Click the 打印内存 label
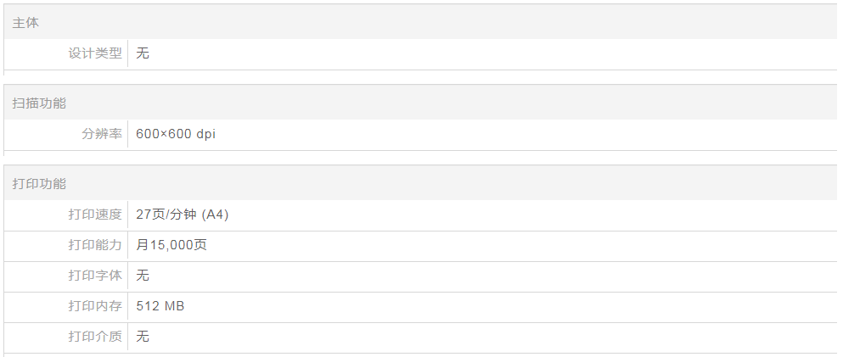Screen dimensions: 843x357 [x=95, y=306]
